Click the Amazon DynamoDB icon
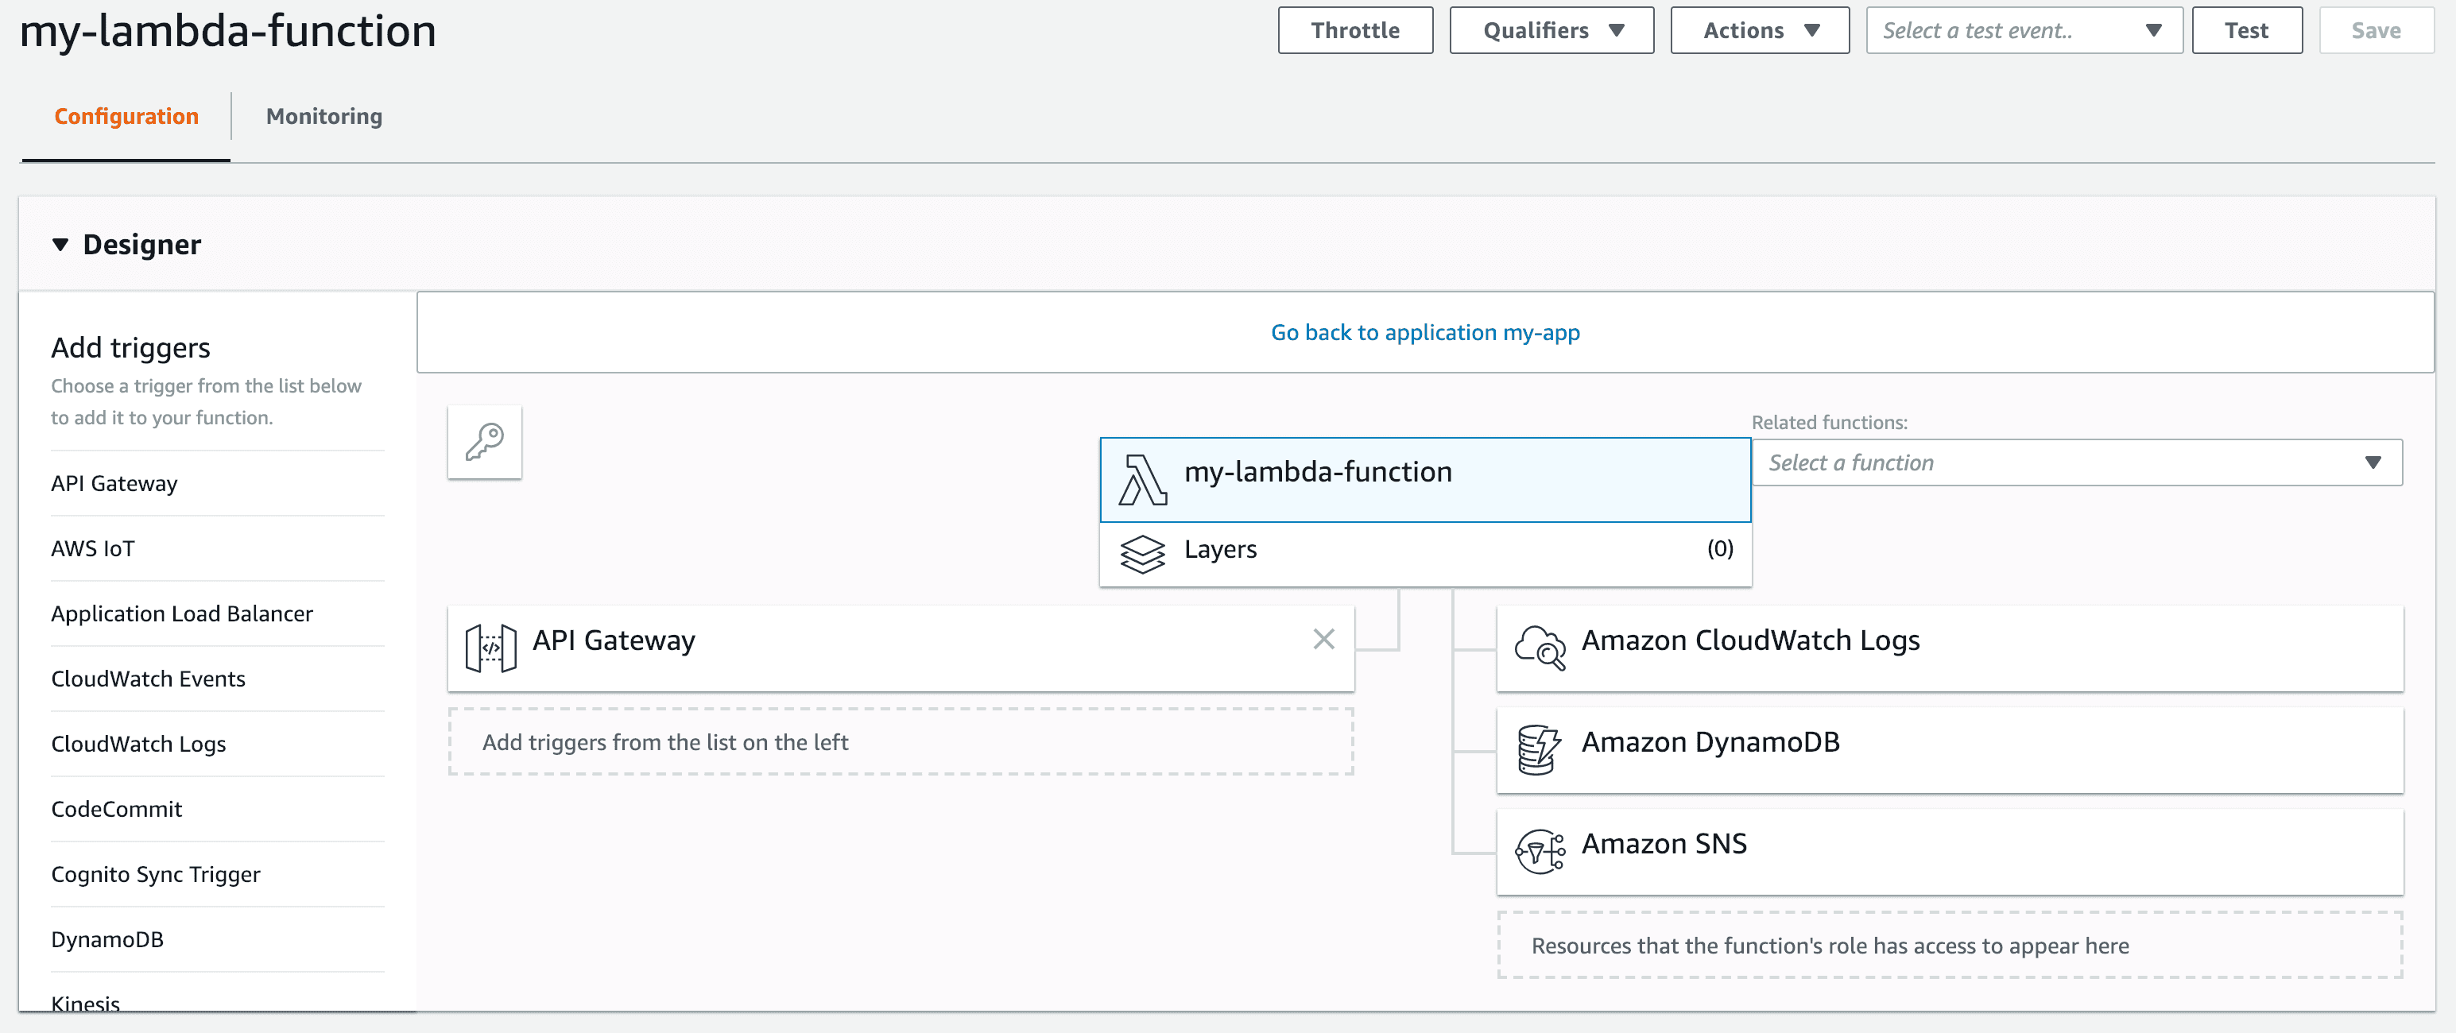This screenshot has height=1033, width=2456. [x=1539, y=749]
